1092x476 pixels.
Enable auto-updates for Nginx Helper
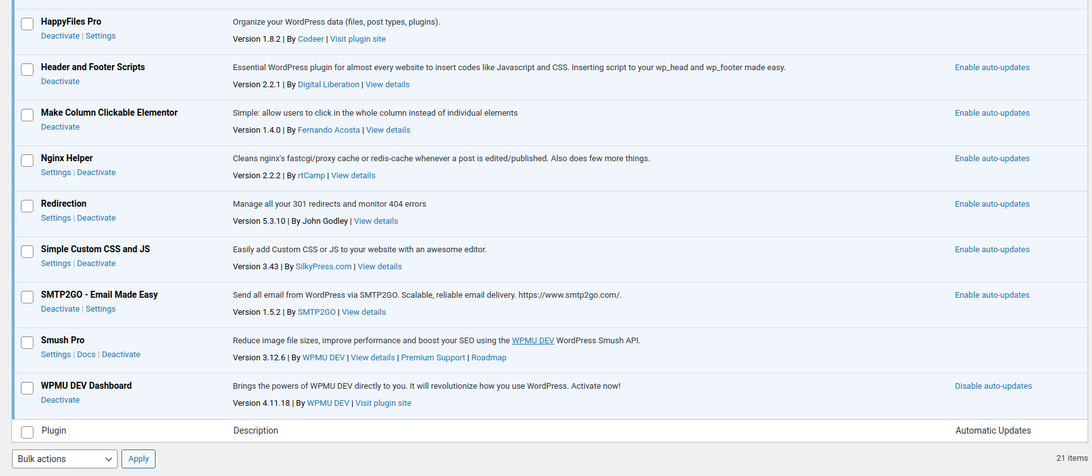991,159
